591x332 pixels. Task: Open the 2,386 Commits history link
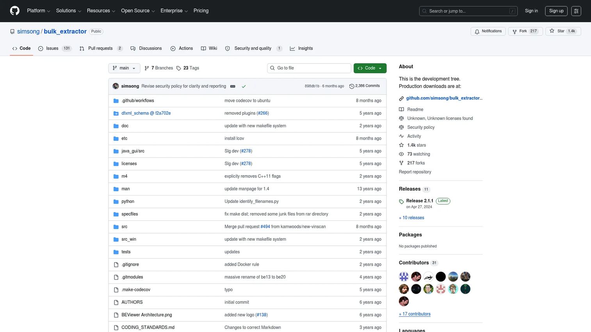click(365, 86)
